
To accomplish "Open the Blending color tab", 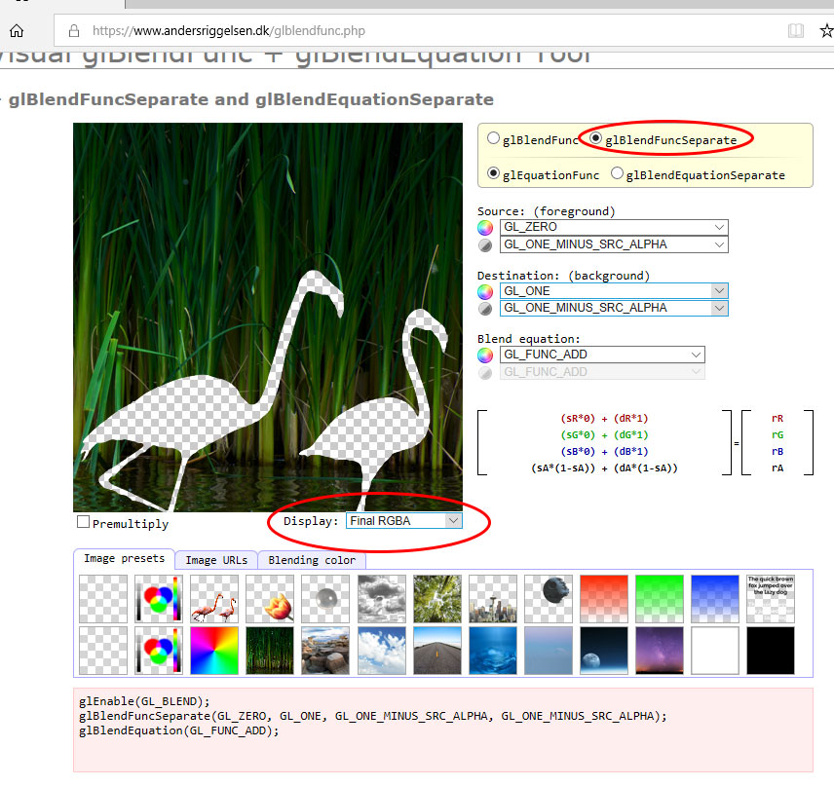I will (312, 560).
